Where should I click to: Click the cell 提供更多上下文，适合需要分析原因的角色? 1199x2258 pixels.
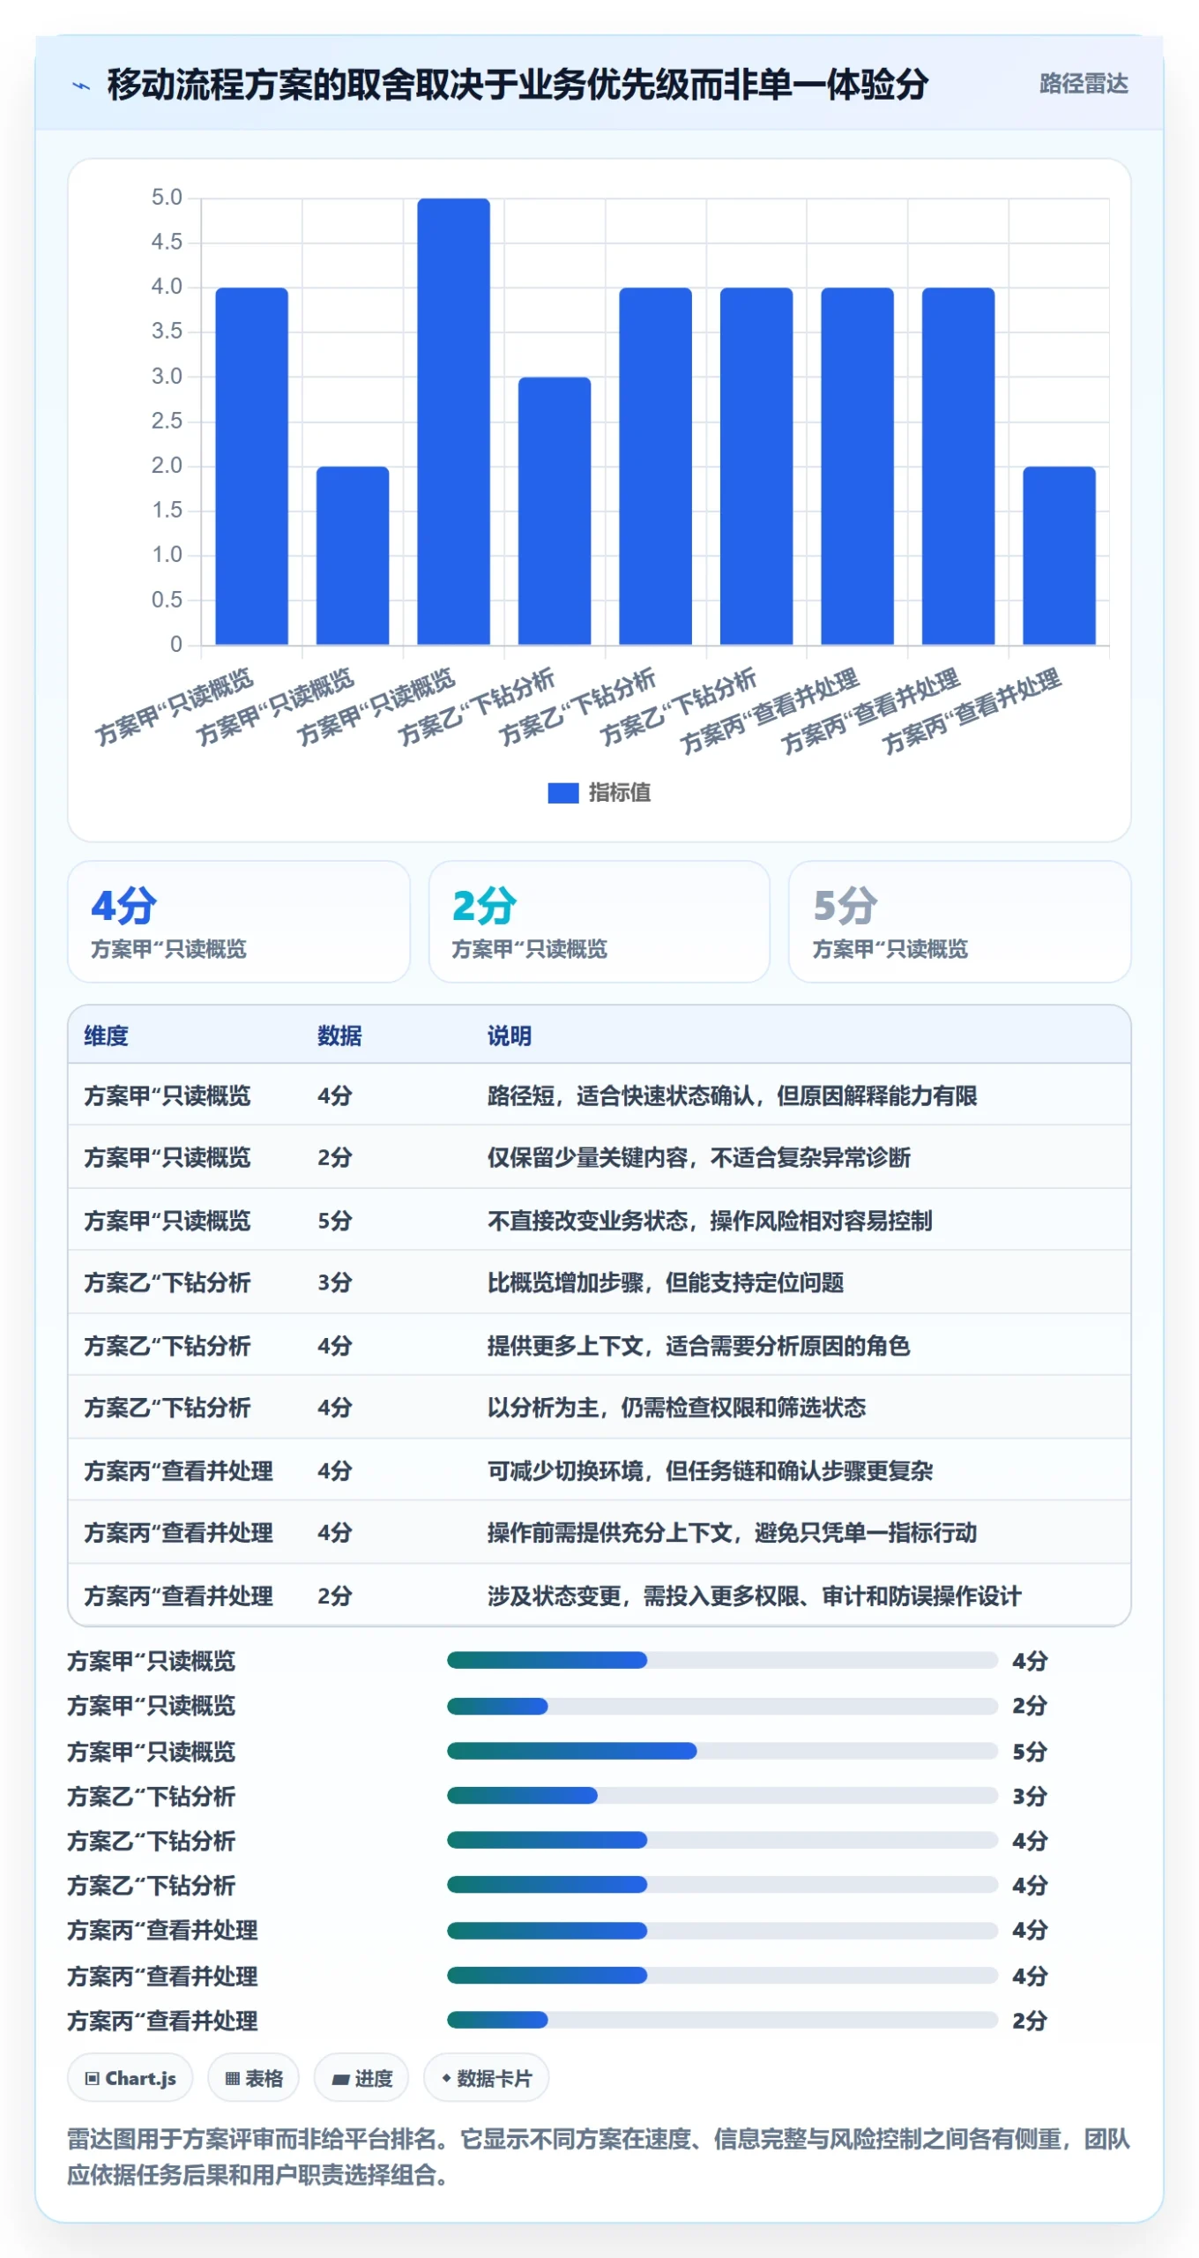tap(698, 1346)
